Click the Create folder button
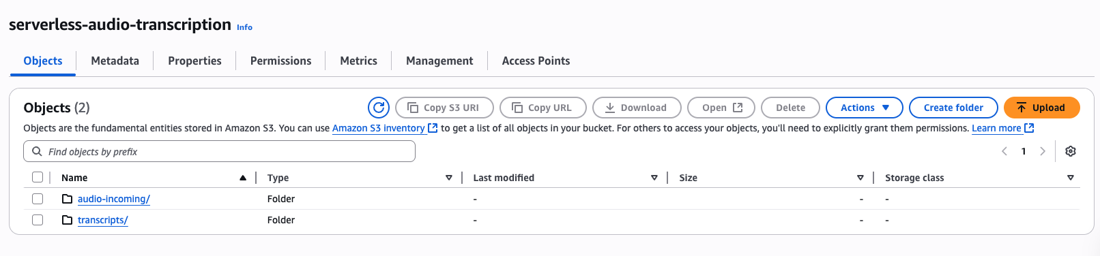 [x=953, y=108]
